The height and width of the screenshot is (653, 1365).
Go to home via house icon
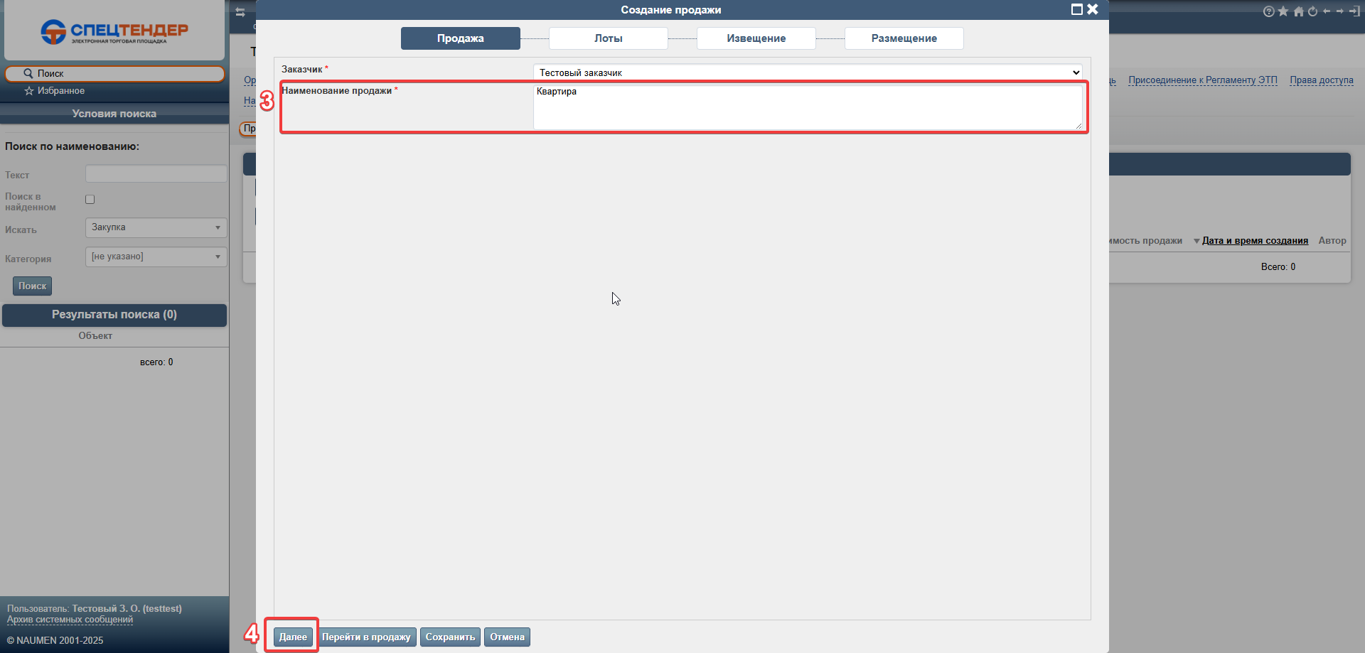(x=1298, y=11)
